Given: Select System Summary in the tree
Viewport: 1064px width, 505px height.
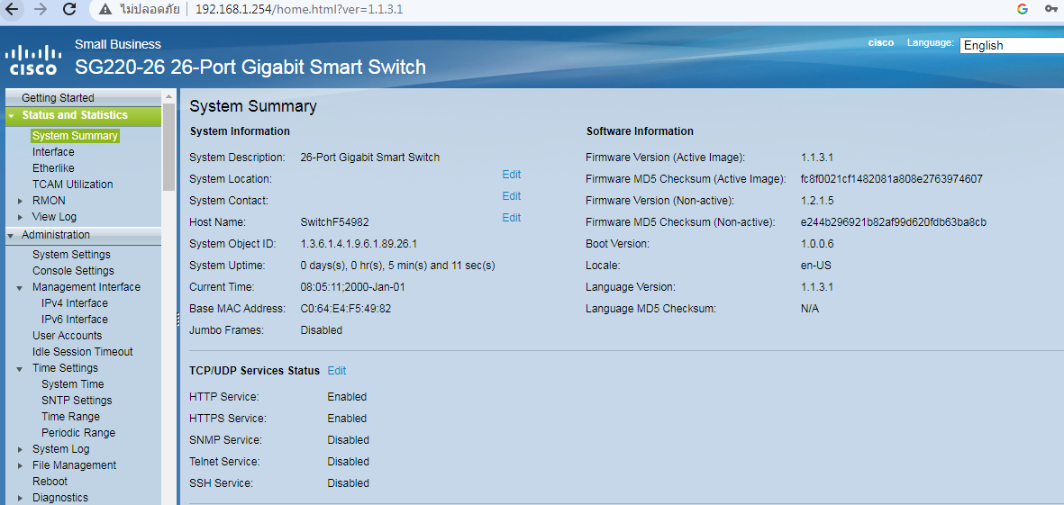Looking at the screenshot, I should pyautogui.click(x=75, y=136).
